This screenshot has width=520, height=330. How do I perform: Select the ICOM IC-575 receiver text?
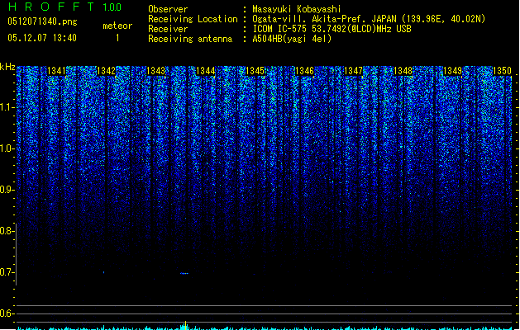pyautogui.click(x=332, y=29)
